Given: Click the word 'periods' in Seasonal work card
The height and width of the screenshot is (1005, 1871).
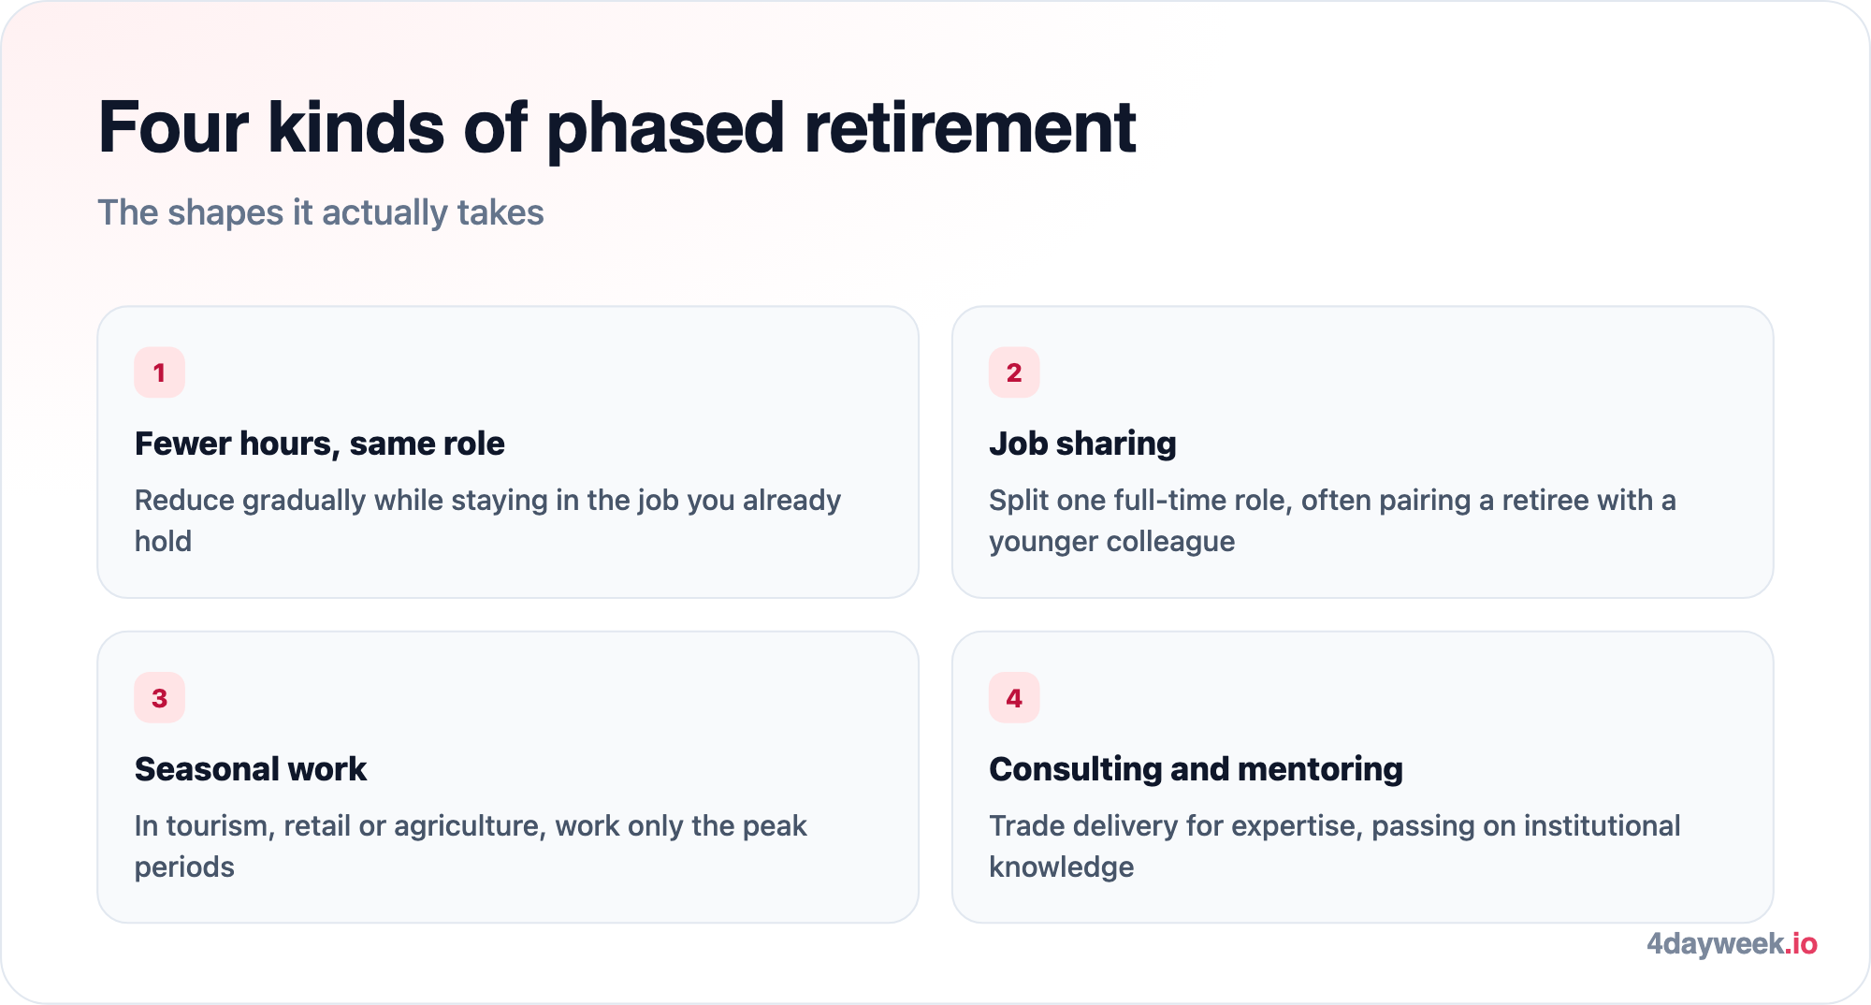Looking at the screenshot, I should [184, 867].
